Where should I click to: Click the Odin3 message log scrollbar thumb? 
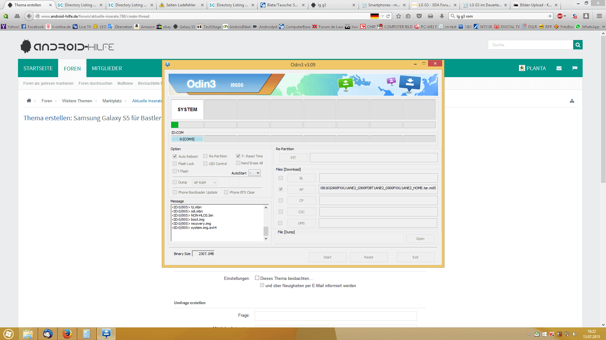(266, 231)
